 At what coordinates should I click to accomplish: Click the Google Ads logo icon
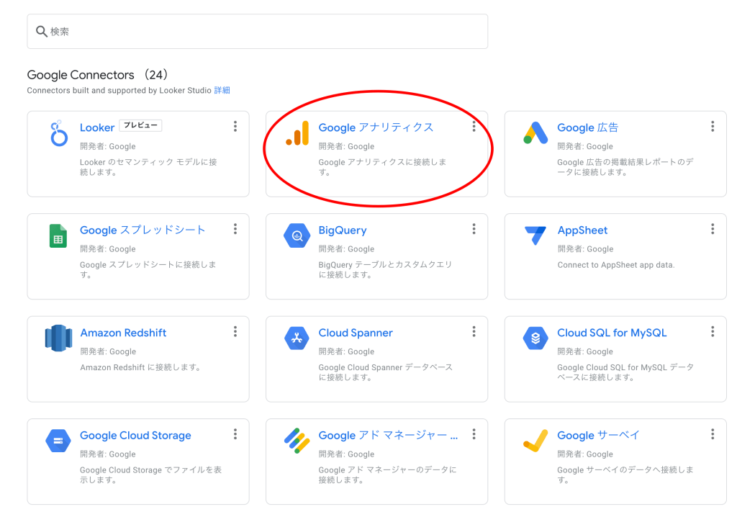[x=535, y=133]
